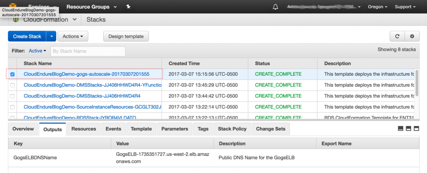The height and width of the screenshot is (173, 427).
Task: Click 'Showing 8 stacks' count text
Action: [x=397, y=49]
